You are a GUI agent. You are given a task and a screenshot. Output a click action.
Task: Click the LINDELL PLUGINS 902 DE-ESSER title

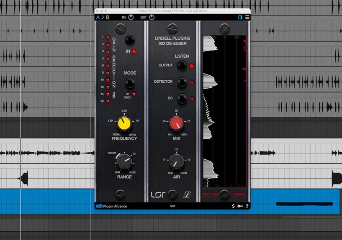pyautogui.click(x=172, y=41)
